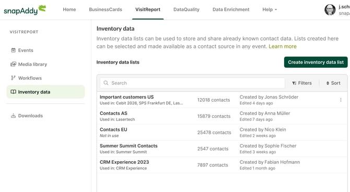The image size is (350, 192).
Task: Click the Downloads icon in sidebar
Action: [x=14, y=115]
